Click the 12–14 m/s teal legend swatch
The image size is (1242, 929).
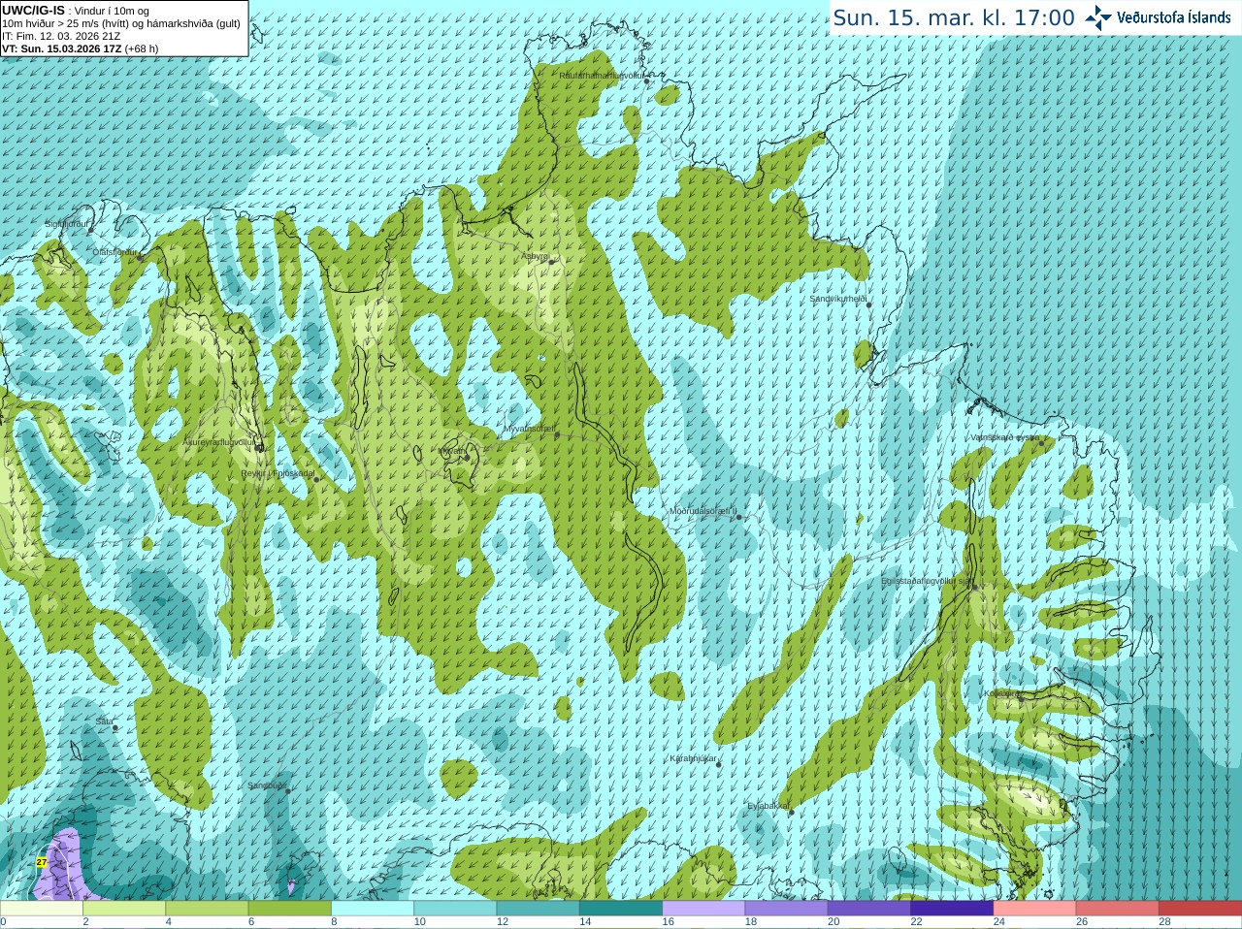pyautogui.click(x=539, y=909)
